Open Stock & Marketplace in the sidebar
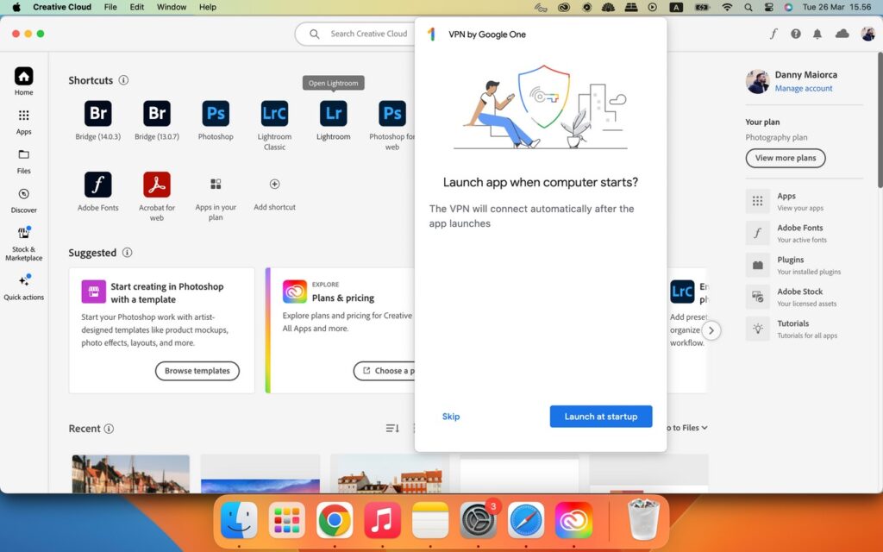883x552 pixels. [23, 244]
